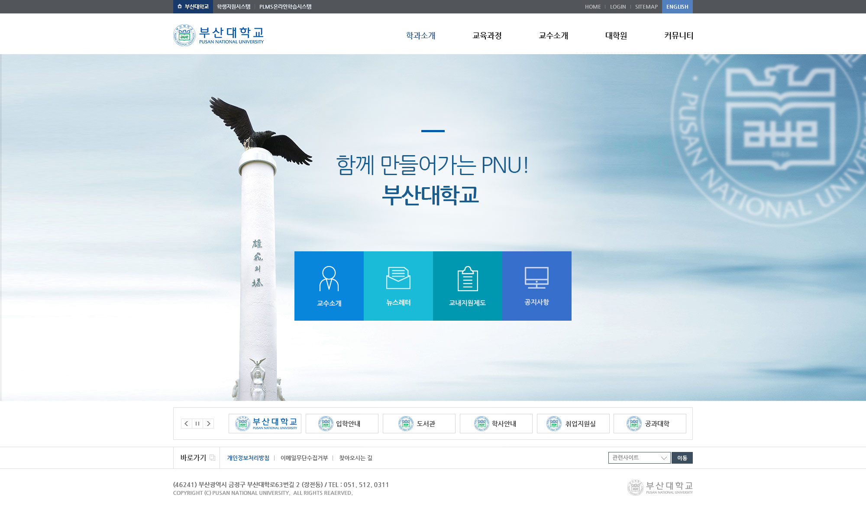This screenshot has height=507, width=866.
Task: Click the footer Pusan National University logo
Action: pos(660,487)
